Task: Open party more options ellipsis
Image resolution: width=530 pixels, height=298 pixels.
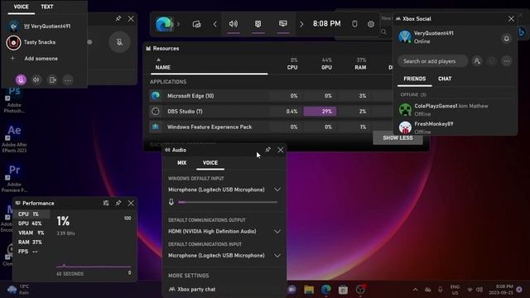Action: click(x=68, y=80)
